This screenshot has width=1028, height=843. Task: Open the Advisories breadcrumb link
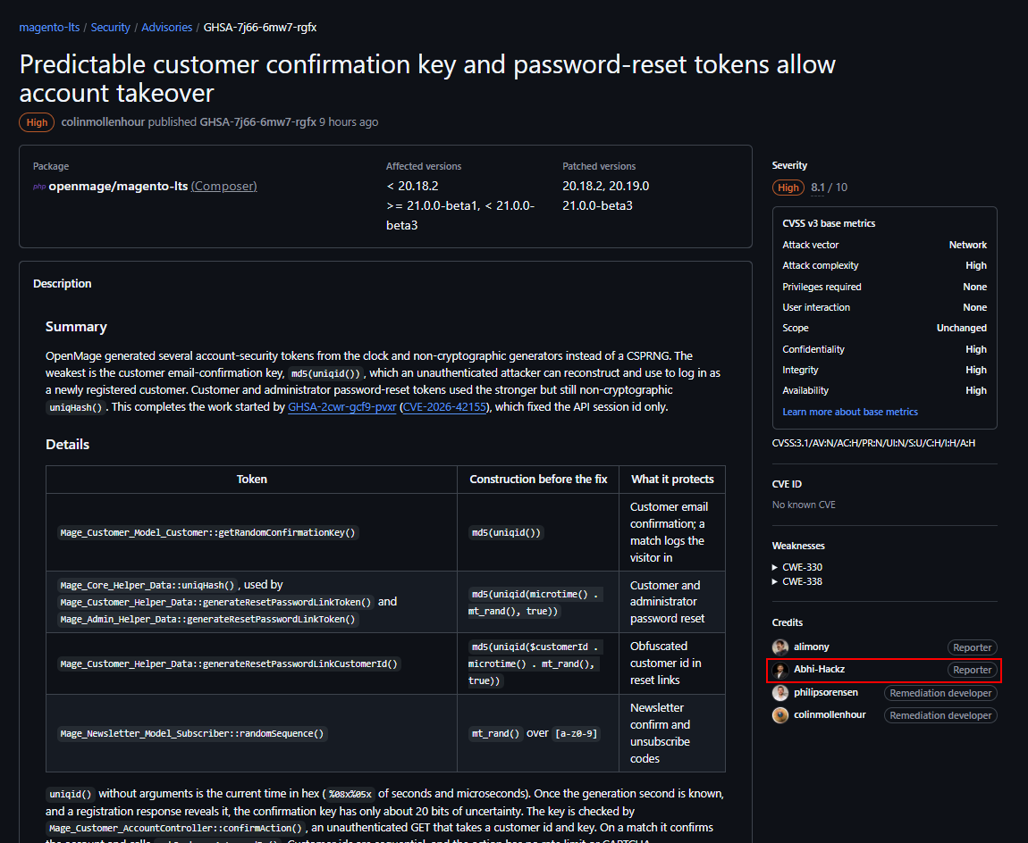[x=166, y=28]
